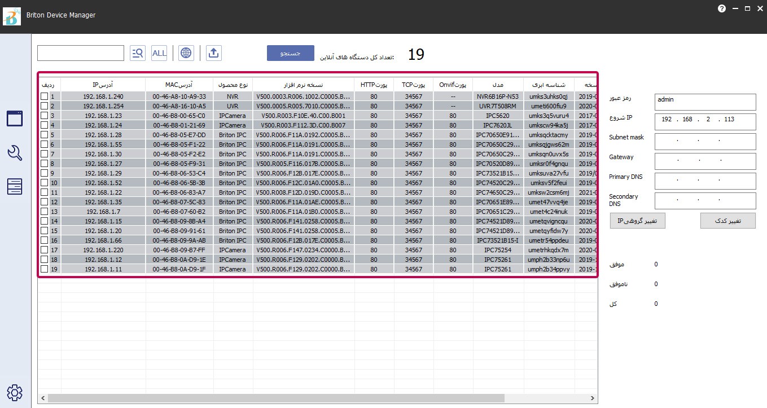Click the blue search button

(291, 53)
